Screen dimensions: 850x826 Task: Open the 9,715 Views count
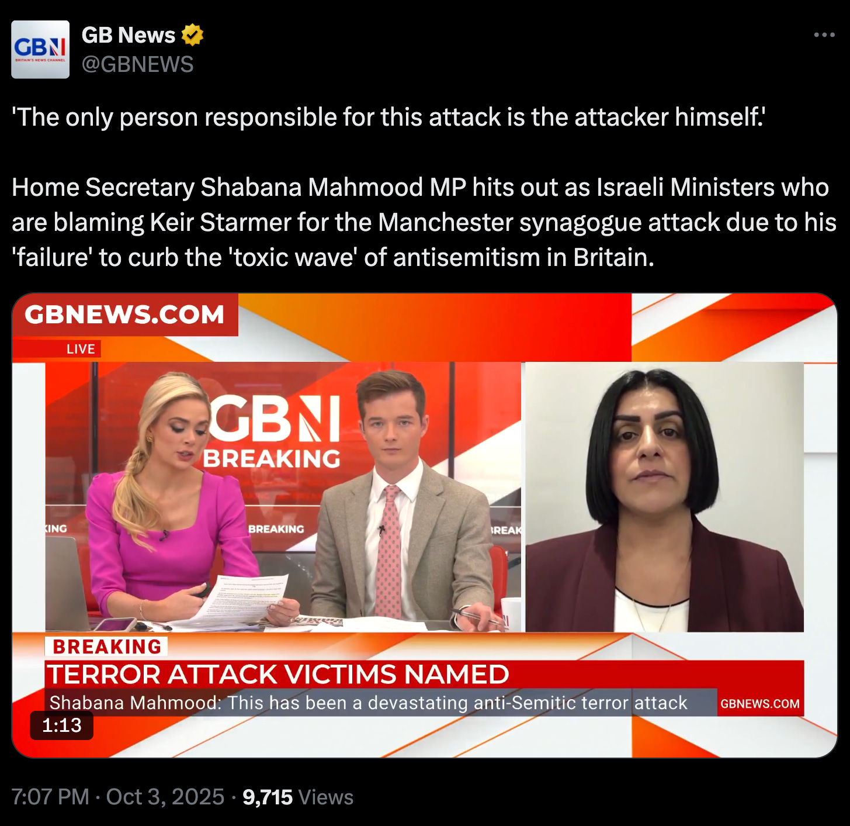point(298,797)
